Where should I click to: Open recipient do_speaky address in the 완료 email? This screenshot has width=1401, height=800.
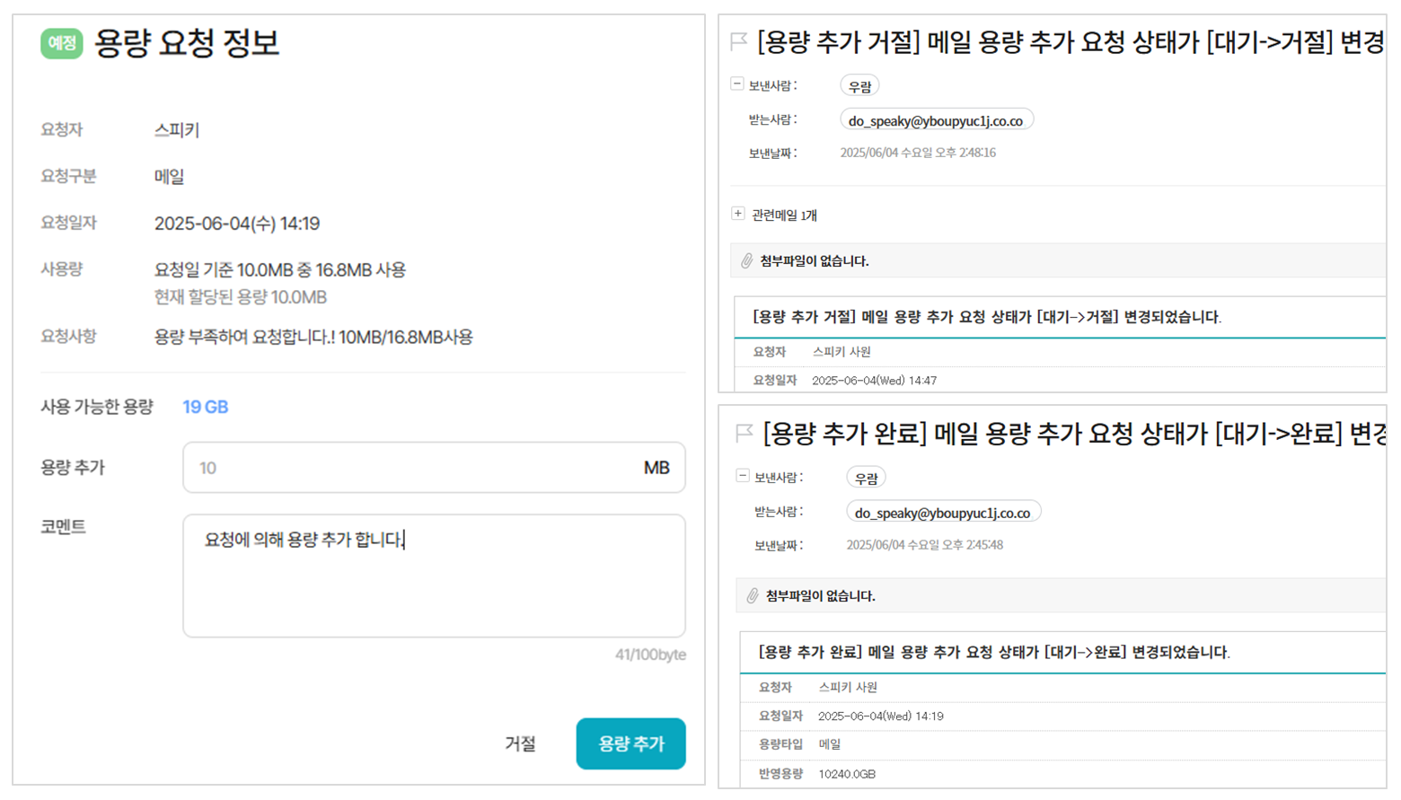[x=942, y=513]
